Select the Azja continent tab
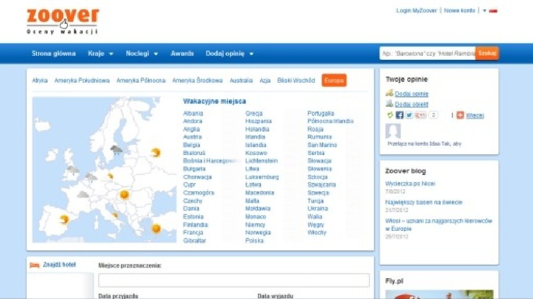The height and width of the screenshot is (299, 533). pos(265,81)
